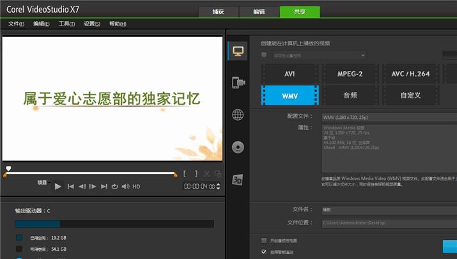Click the 文件名 file name field
The width and height of the screenshot is (457, 259).
(x=389, y=210)
